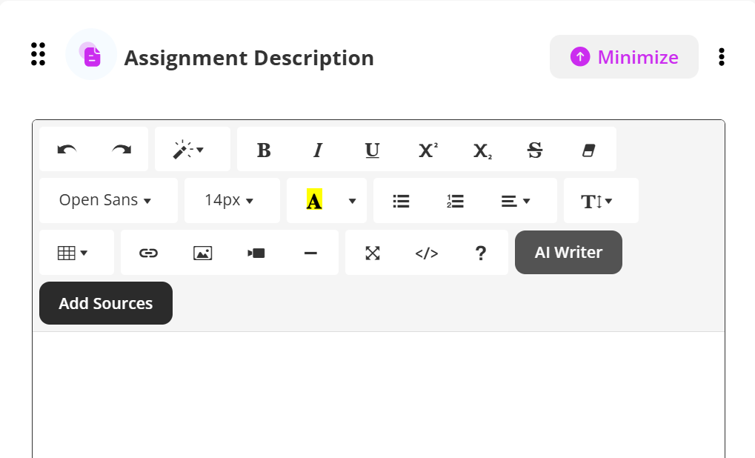Image resolution: width=755 pixels, height=458 pixels.
Task: Click the AI Writer button
Action: click(x=568, y=252)
